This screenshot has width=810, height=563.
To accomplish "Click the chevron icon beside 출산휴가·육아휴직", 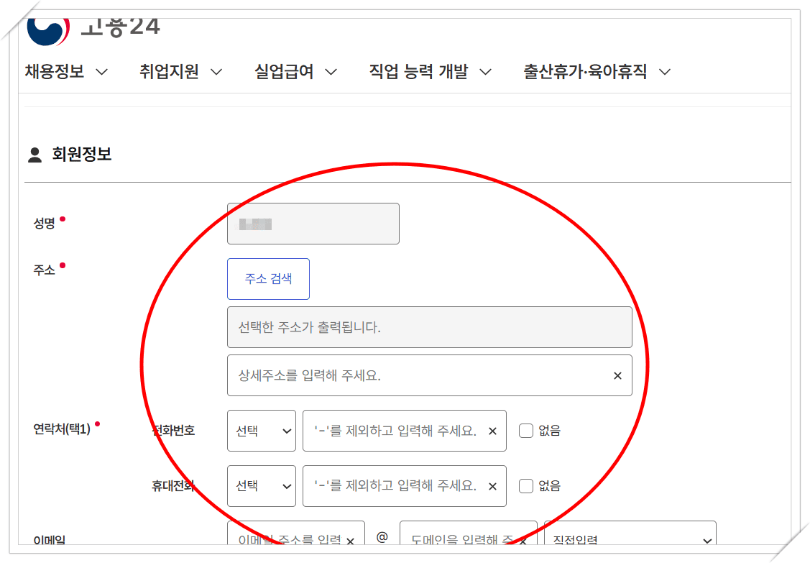I will (x=666, y=72).
